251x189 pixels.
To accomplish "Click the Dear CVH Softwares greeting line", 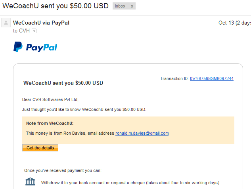I will point(50,99).
